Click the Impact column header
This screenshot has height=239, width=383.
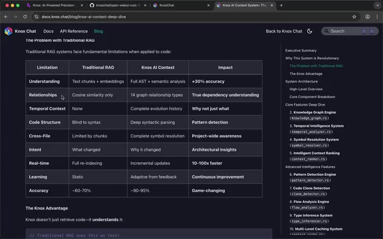[225, 67]
